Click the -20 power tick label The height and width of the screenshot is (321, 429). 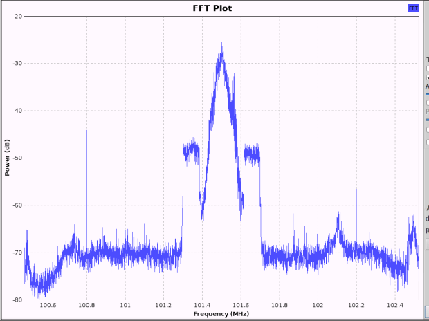point(17,17)
